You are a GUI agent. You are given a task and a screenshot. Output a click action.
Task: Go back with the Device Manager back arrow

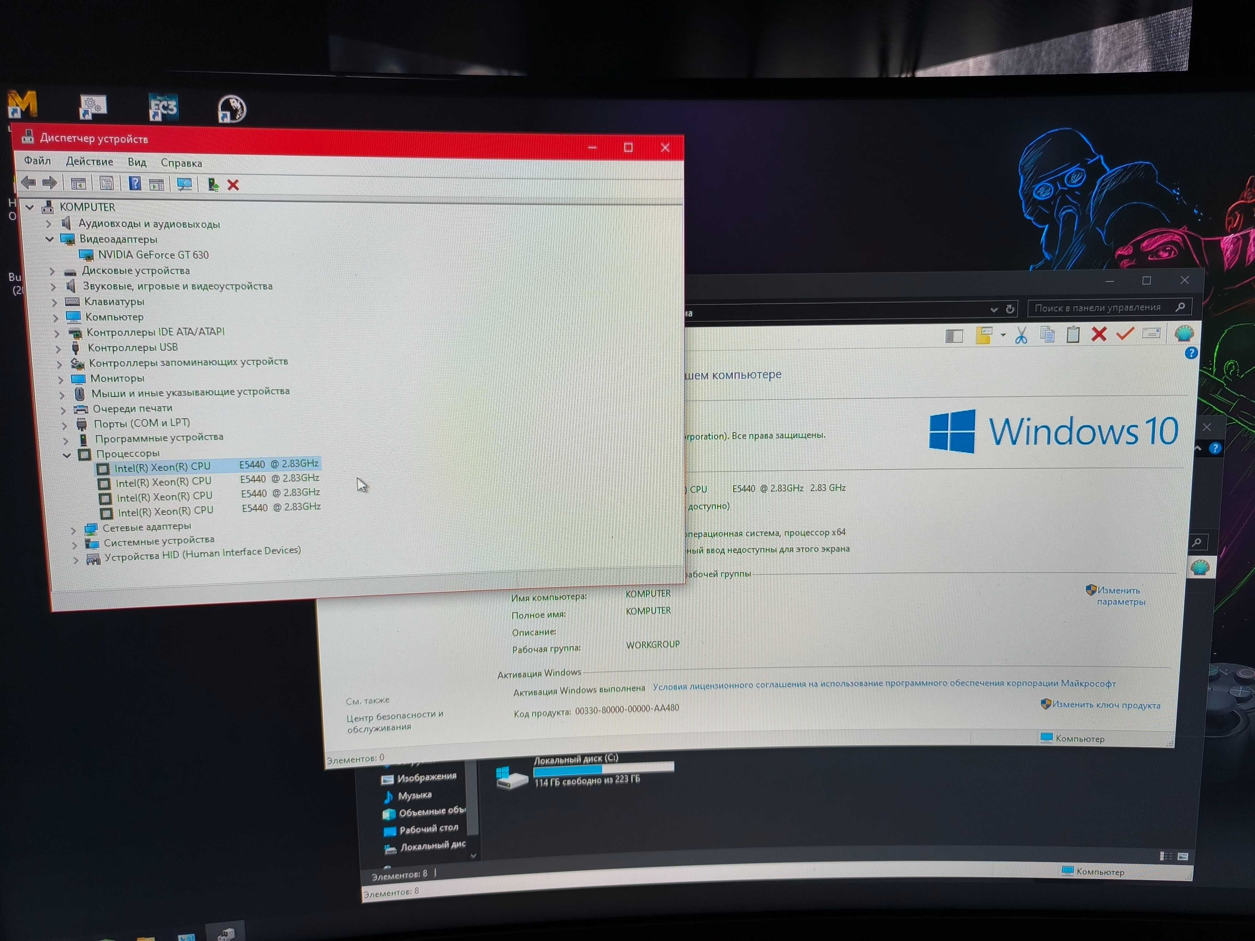tap(28, 182)
